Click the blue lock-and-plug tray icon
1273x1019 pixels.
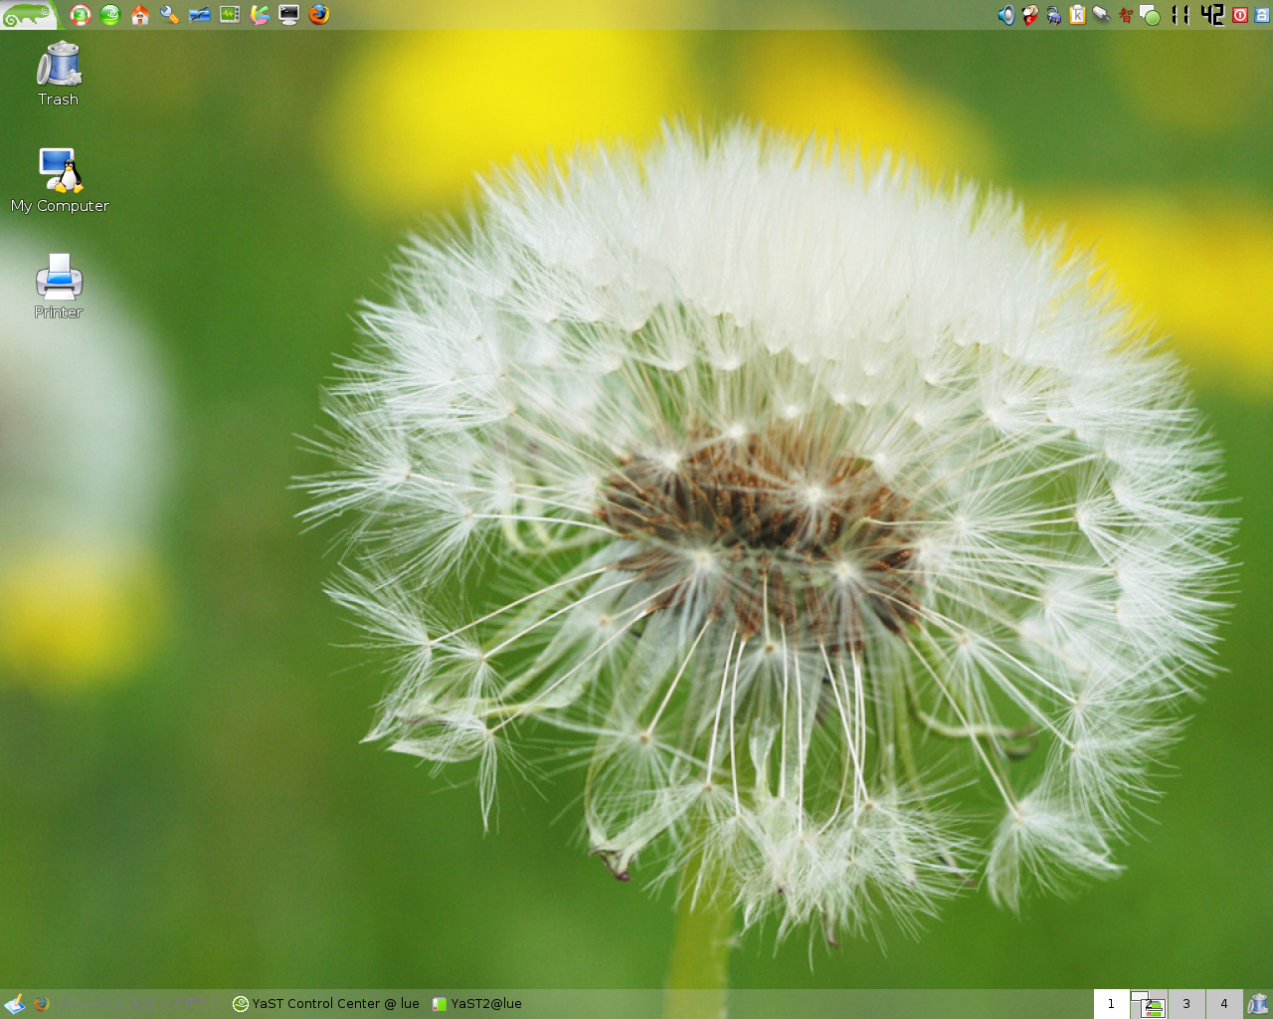pyautogui.click(x=1054, y=15)
